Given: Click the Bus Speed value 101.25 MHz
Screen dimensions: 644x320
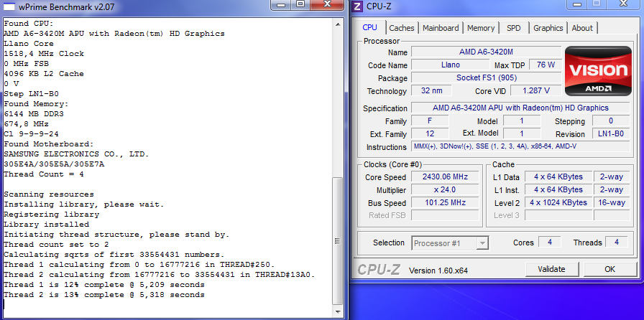Looking at the screenshot, I should pyautogui.click(x=445, y=202).
